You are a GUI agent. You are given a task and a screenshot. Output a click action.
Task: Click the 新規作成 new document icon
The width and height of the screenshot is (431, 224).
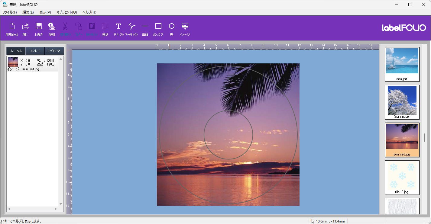pos(12,29)
